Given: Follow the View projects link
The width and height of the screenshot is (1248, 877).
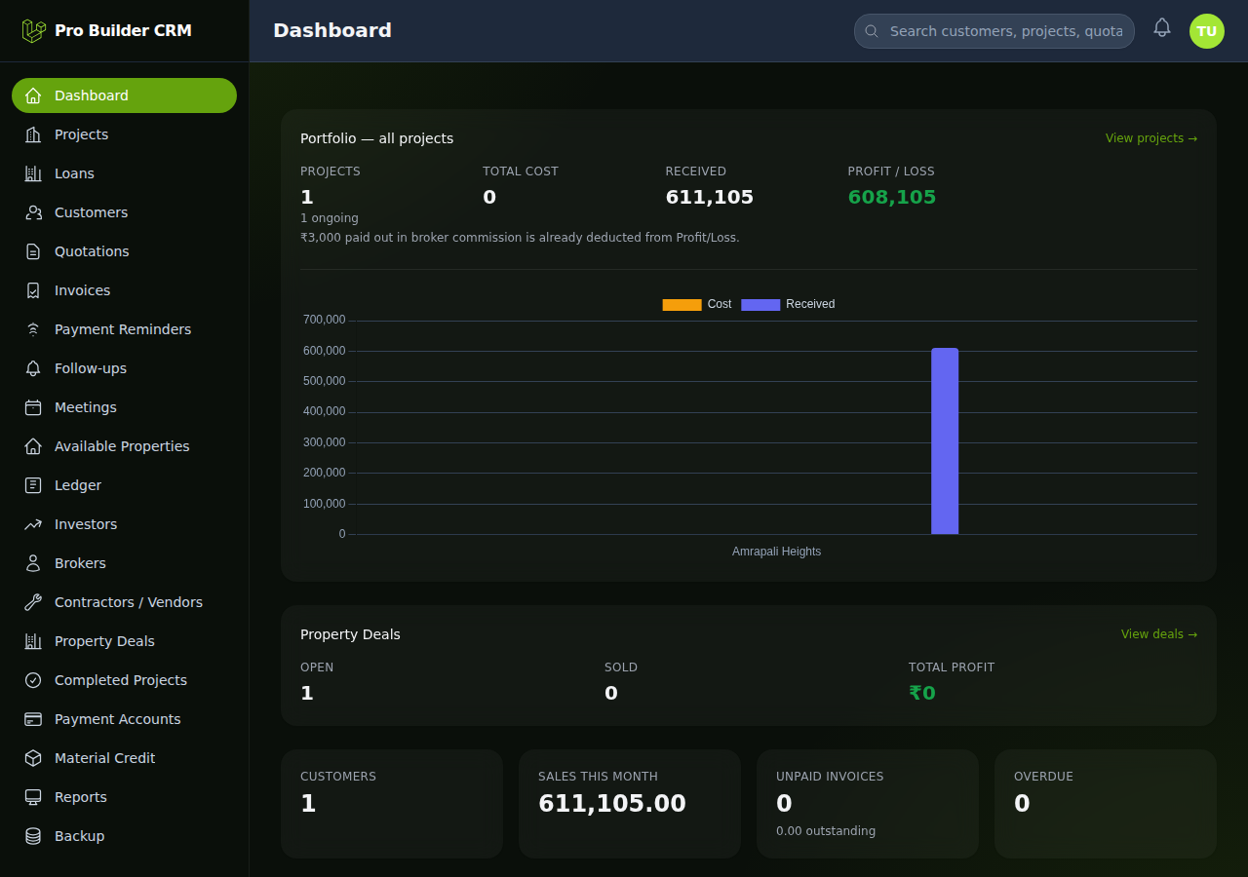Looking at the screenshot, I should tap(1151, 138).
